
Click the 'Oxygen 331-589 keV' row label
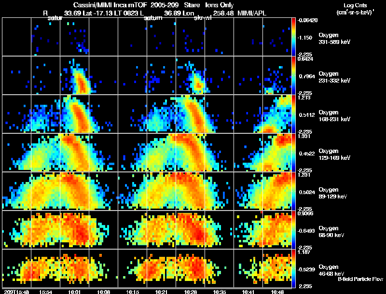(x=334, y=39)
